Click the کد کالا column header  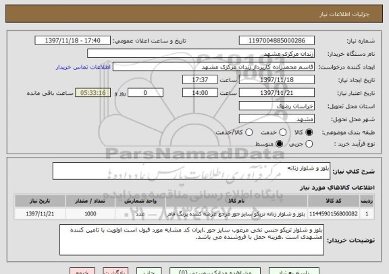point(334,201)
